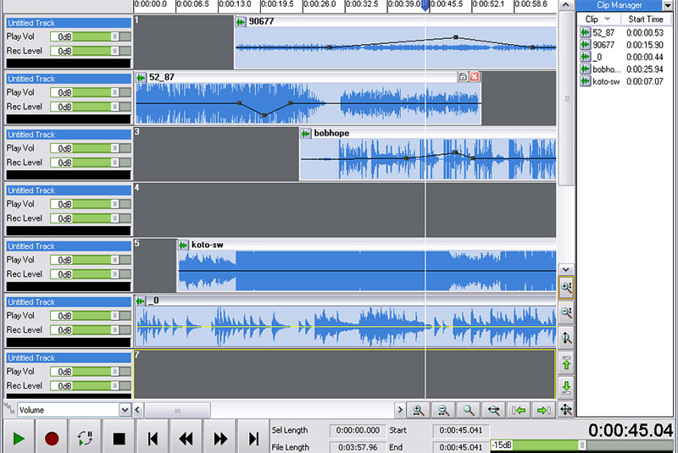The height and width of the screenshot is (453, 678).
Task: Toggle the lock icon on 52_87 clip
Action: 463,77
